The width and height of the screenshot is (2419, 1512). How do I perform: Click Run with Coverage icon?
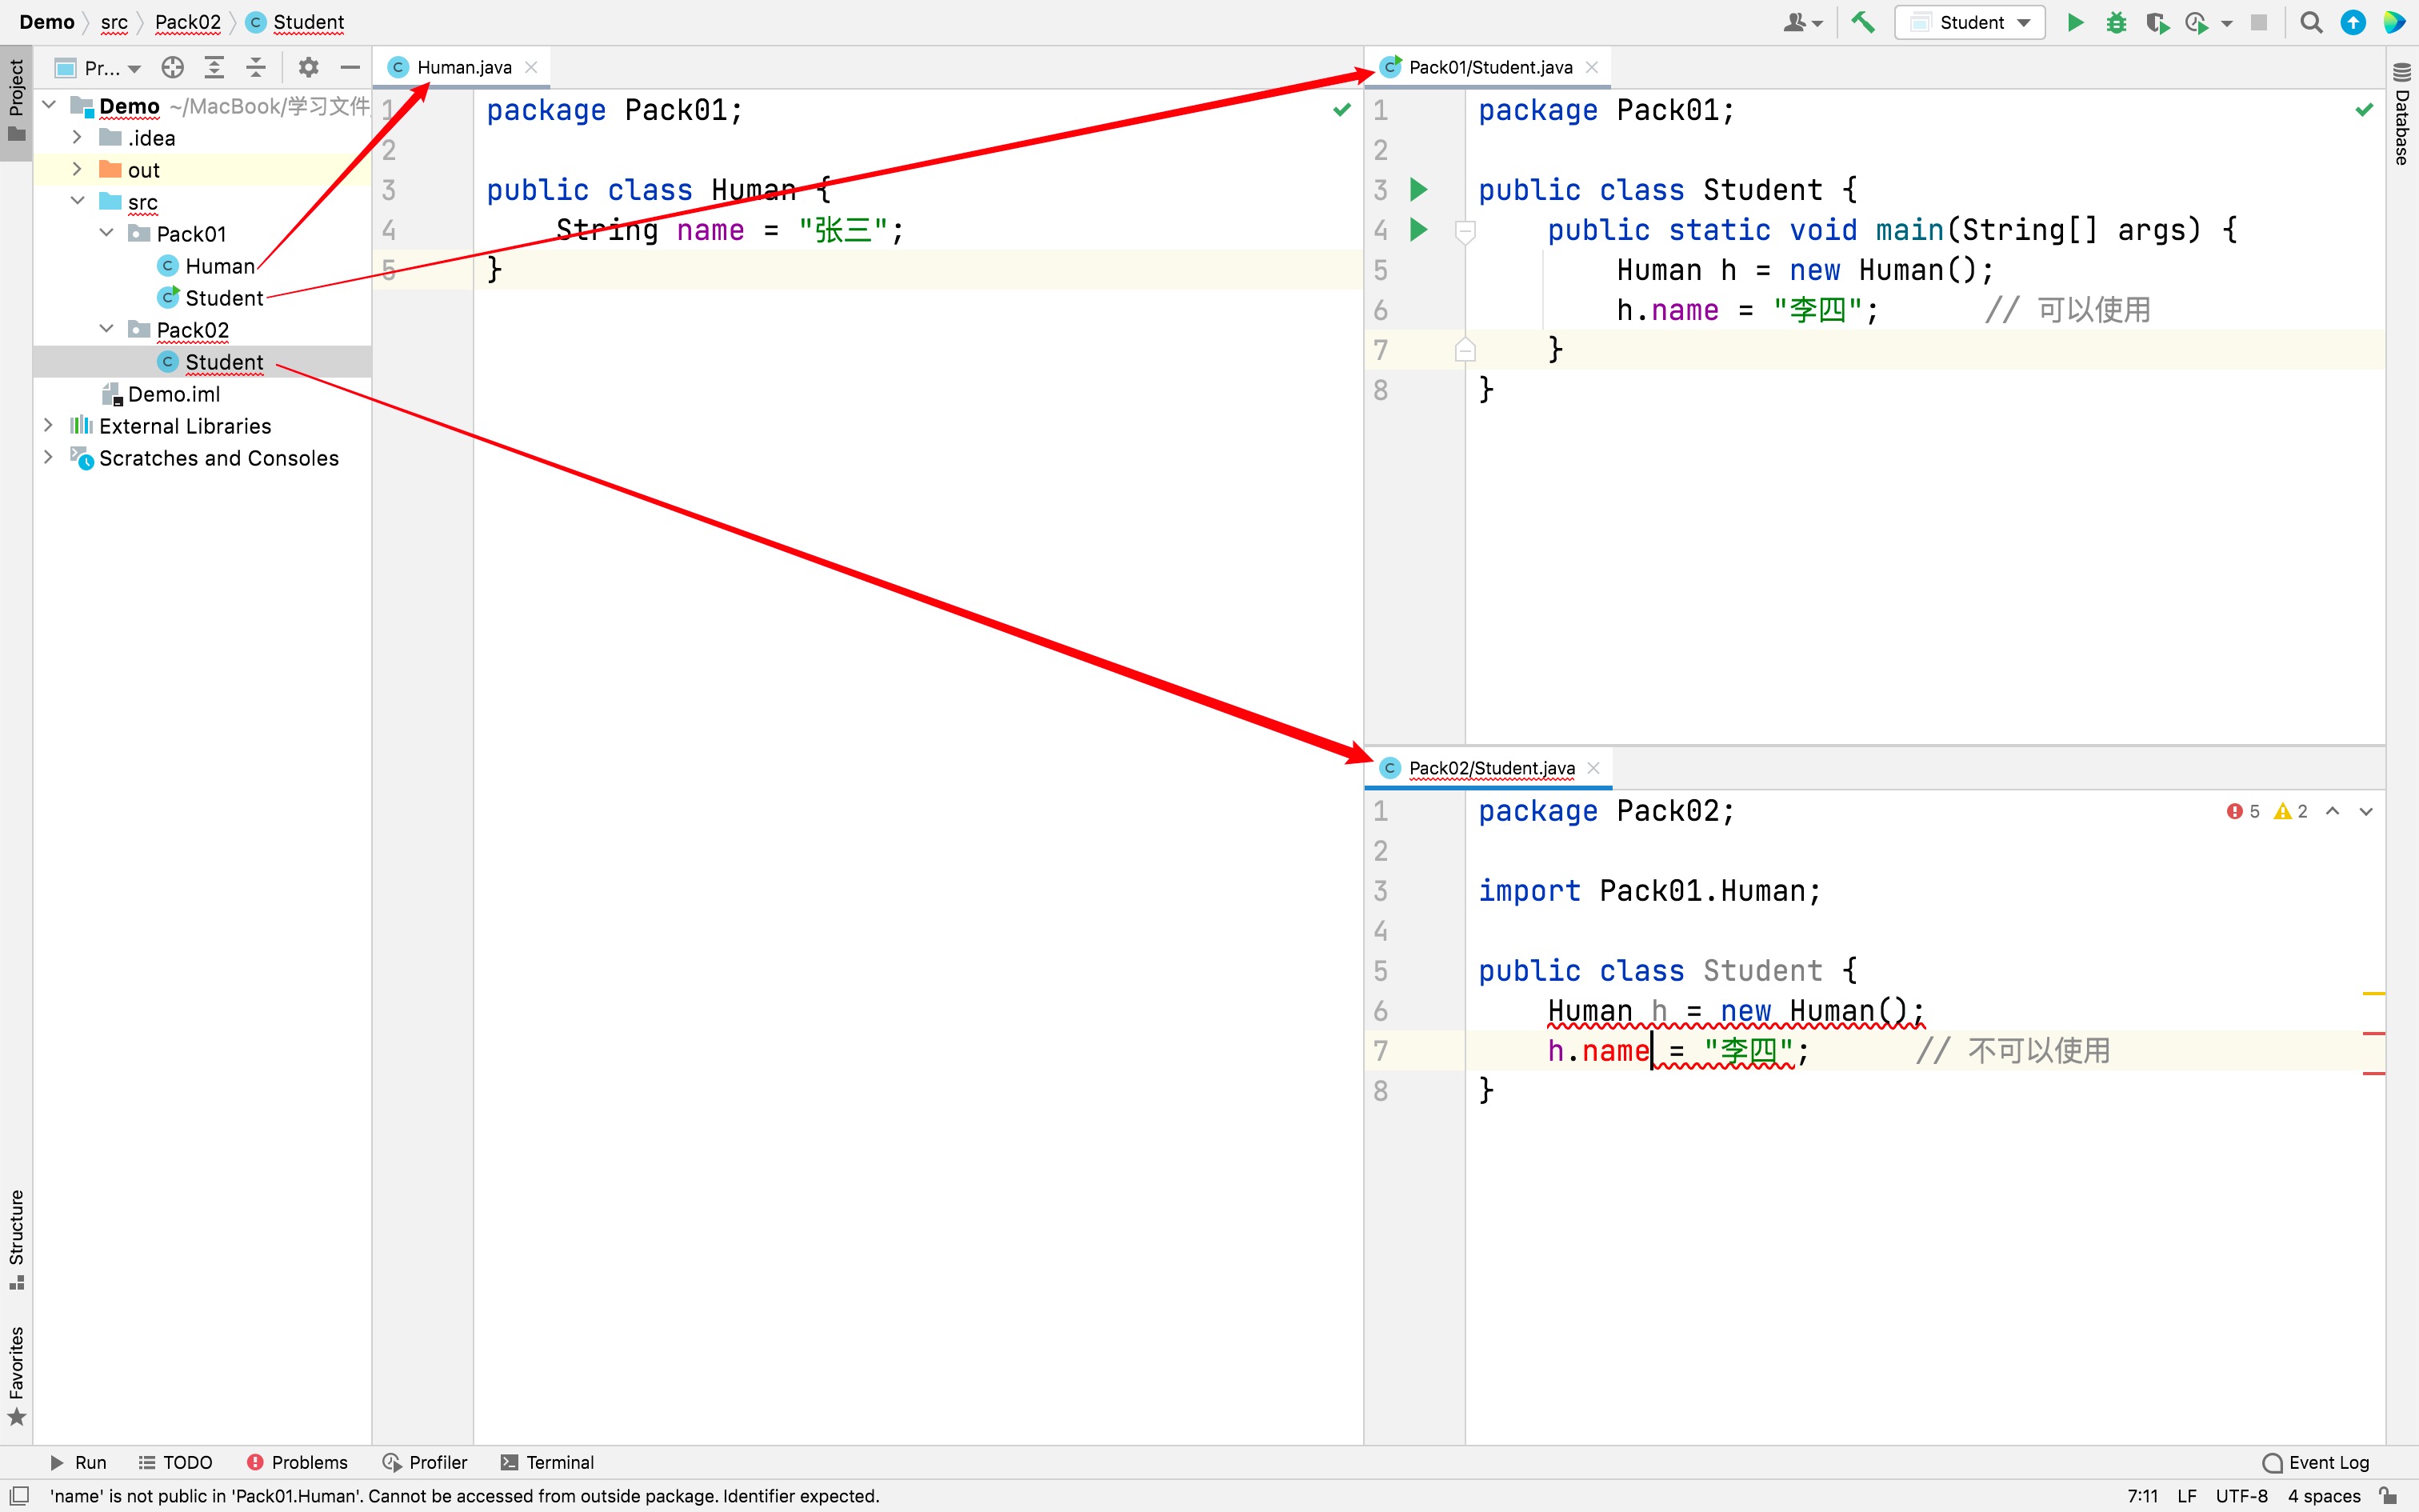click(2156, 22)
